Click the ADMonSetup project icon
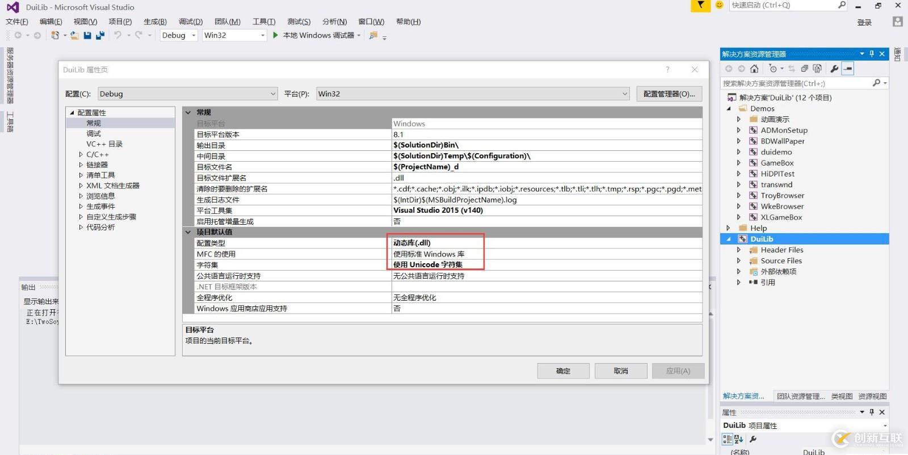 (753, 130)
